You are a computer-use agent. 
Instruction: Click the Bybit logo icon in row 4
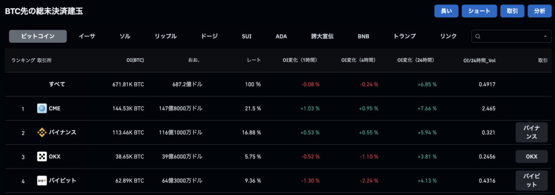(x=42, y=180)
